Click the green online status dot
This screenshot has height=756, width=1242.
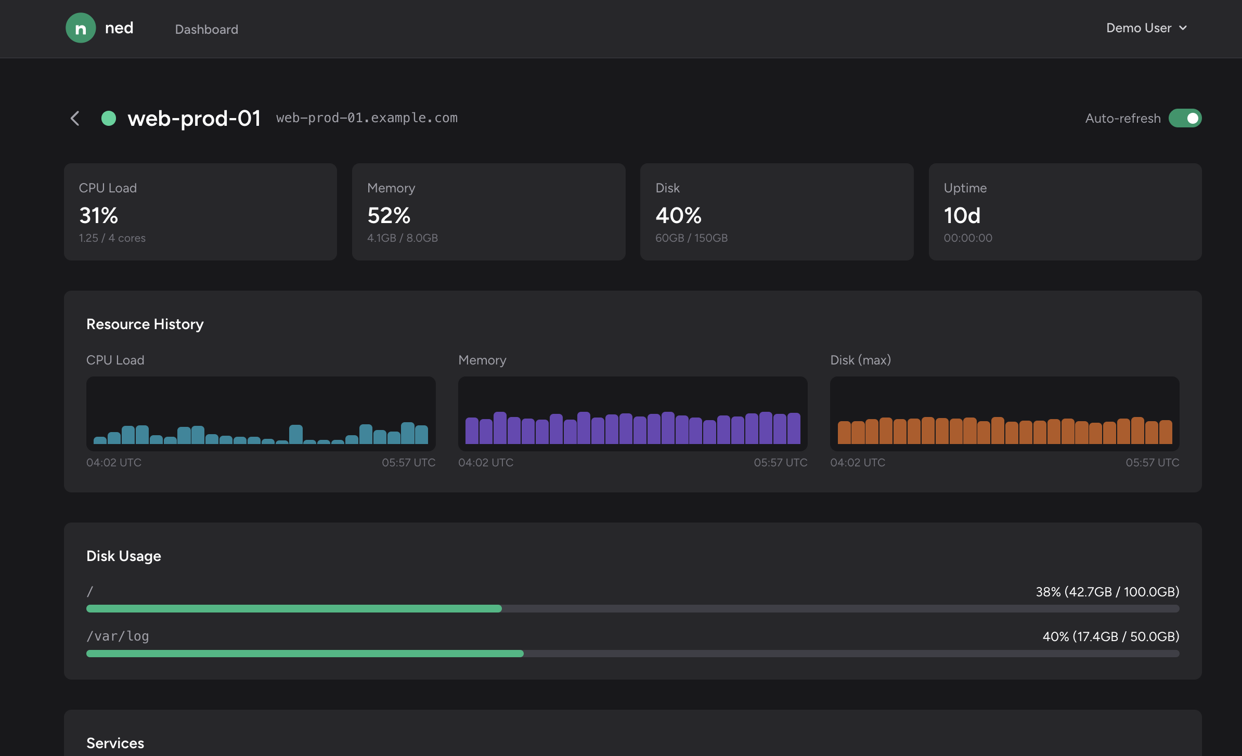tap(109, 119)
